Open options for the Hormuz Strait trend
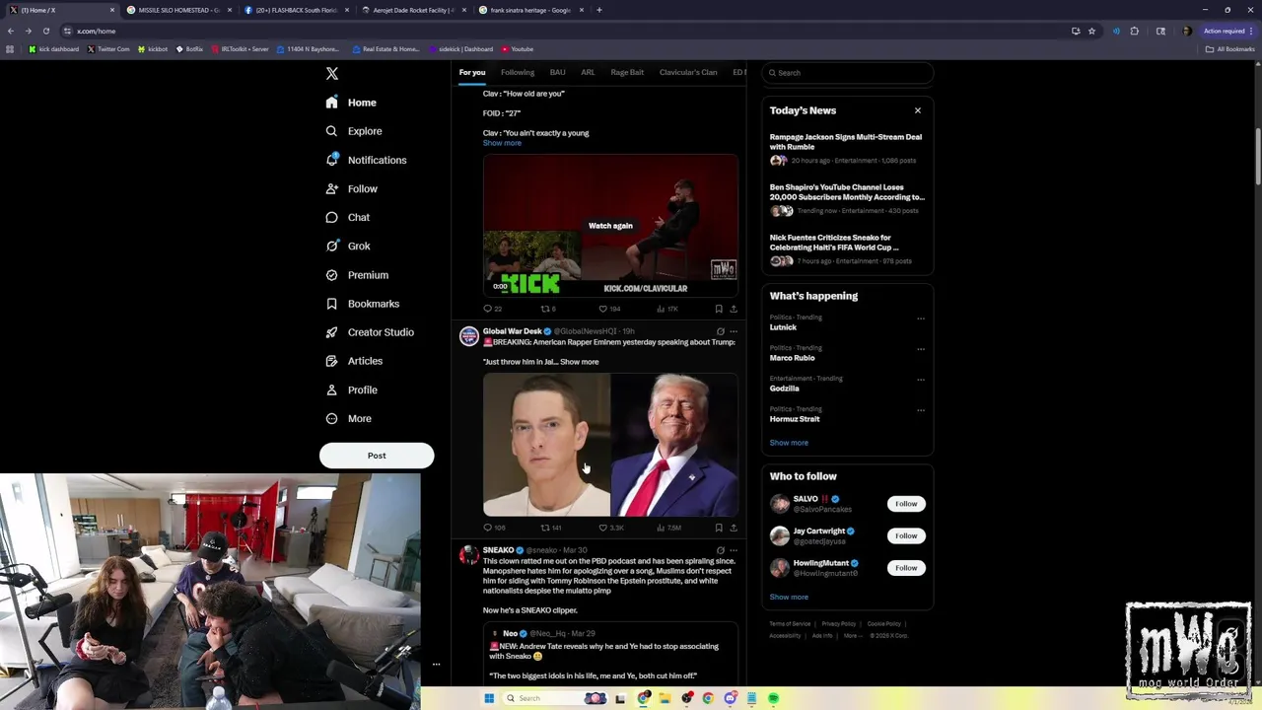Viewport: 1262px width, 710px height. click(x=921, y=410)
